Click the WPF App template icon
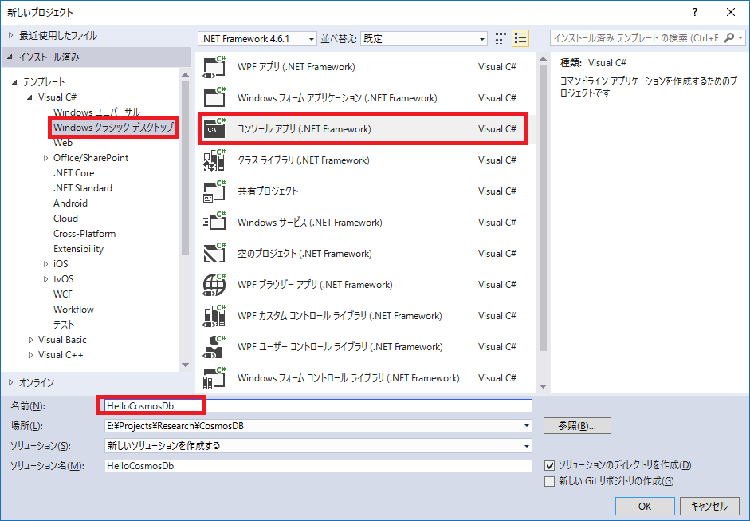The image size is (750, 521). click(x=214, y=67)
